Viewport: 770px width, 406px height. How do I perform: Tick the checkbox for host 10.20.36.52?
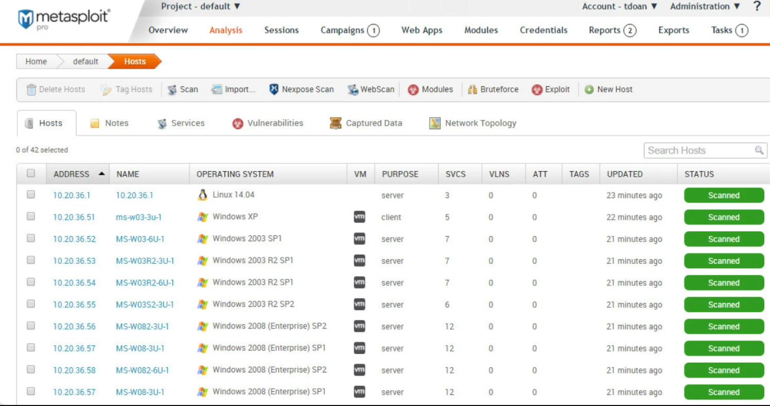coord(31,239)
